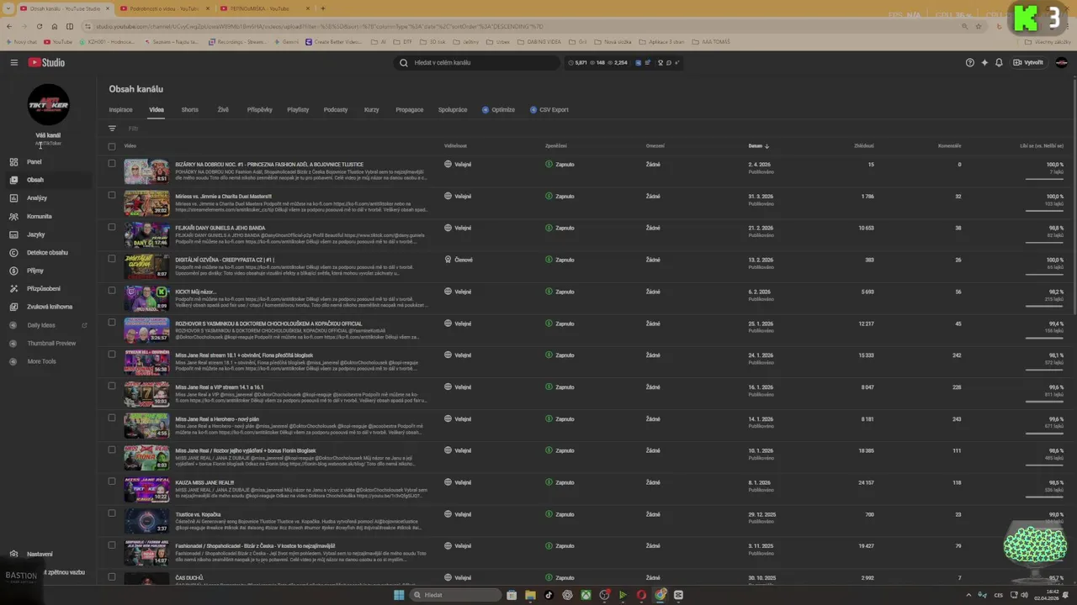Select checkbox for Tlustice vs. Kopačka video

pos(112,513)
